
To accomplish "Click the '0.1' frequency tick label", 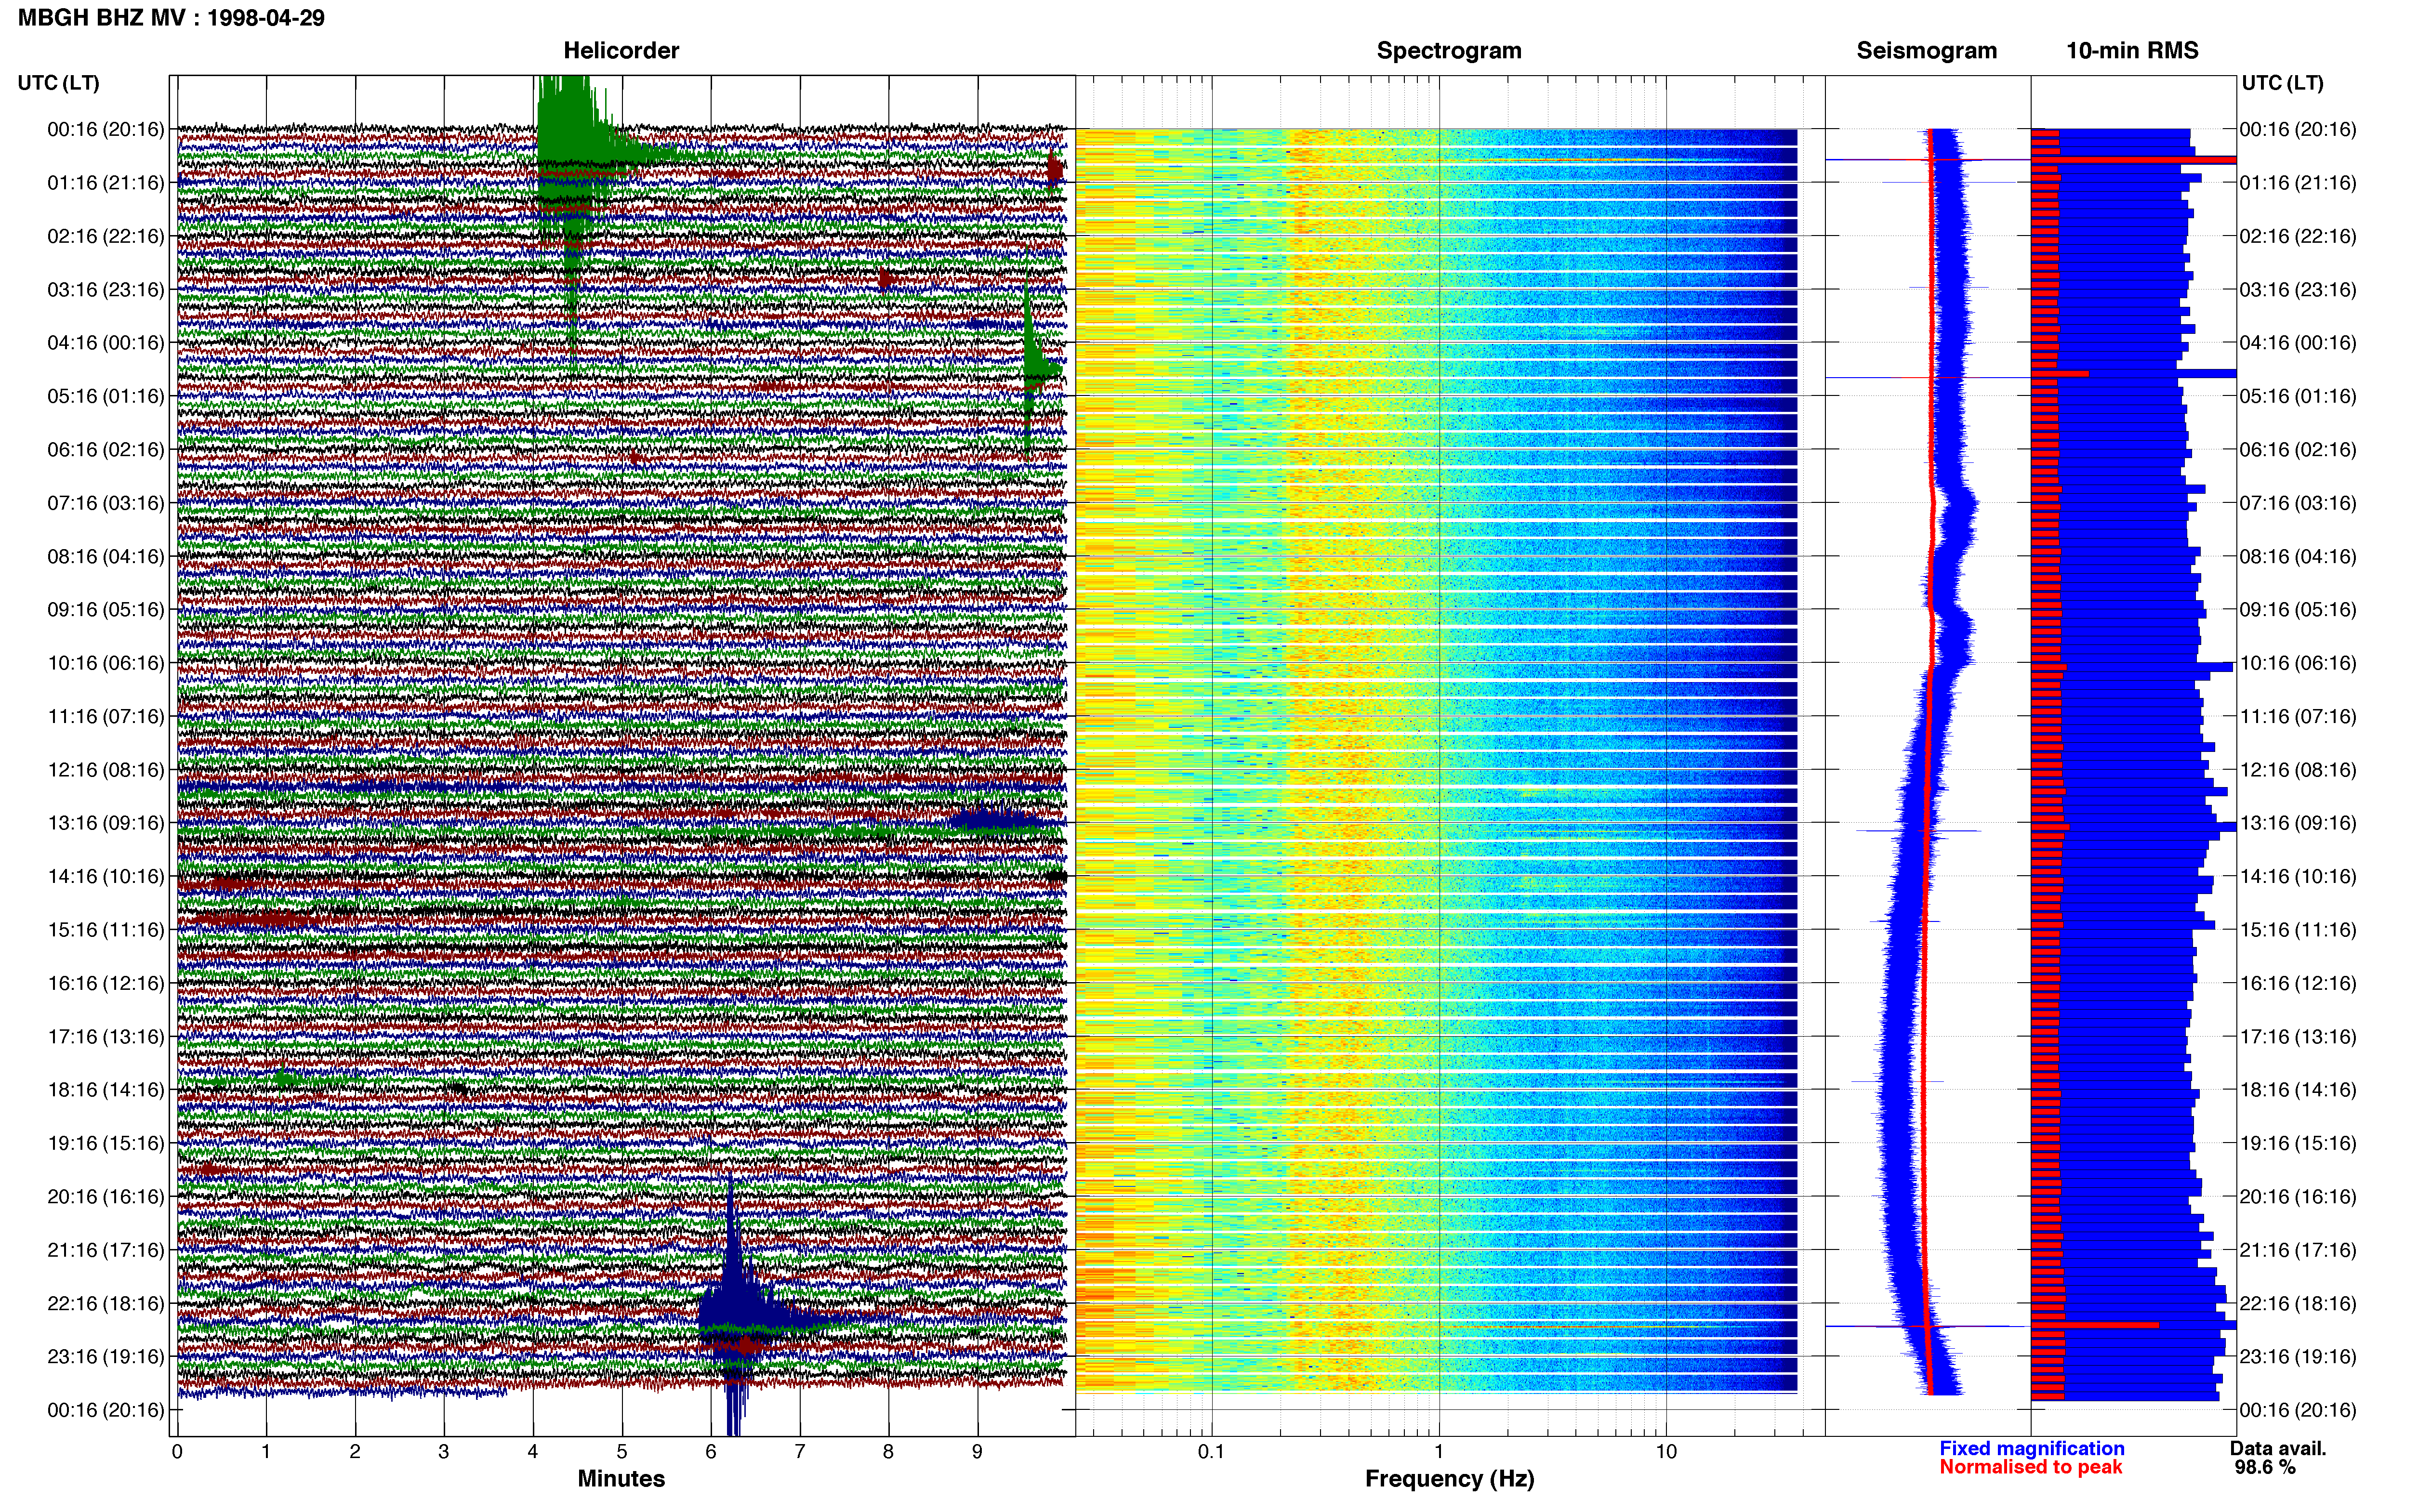I will click(1211, 1451).
